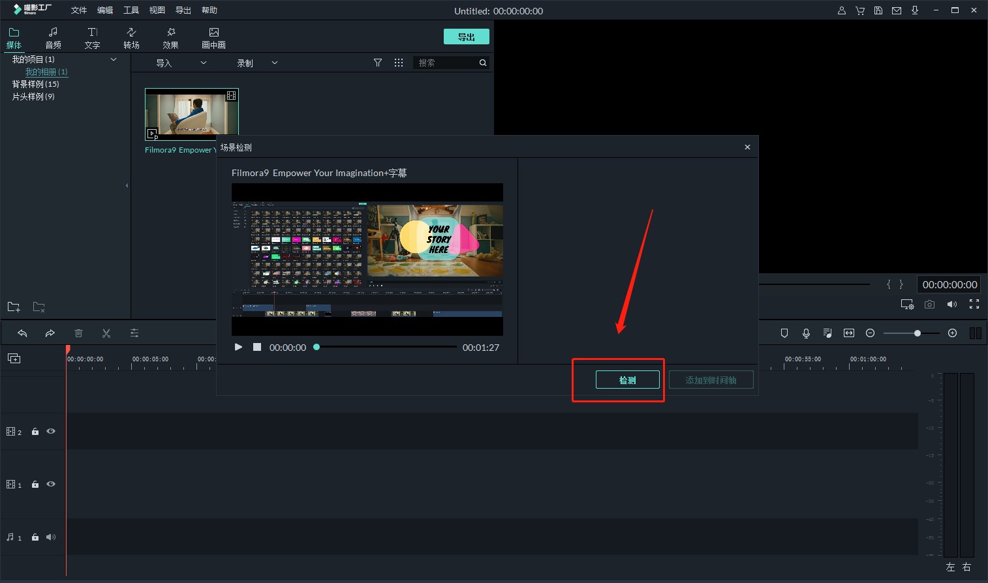
Task: Click the delete folder icon
Action: coord(39,306)
